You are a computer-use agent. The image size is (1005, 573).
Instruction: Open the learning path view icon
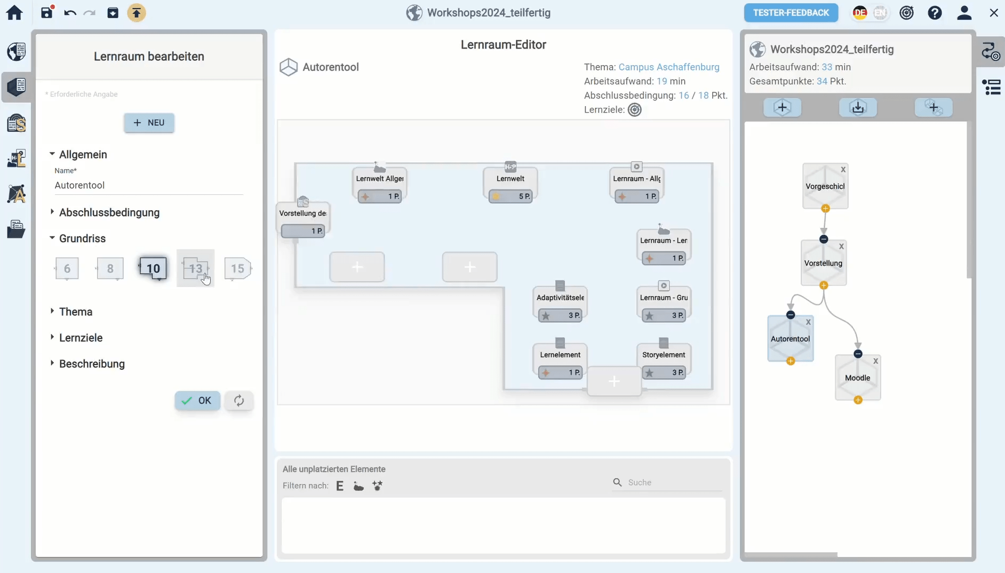[x=991, y=52]
